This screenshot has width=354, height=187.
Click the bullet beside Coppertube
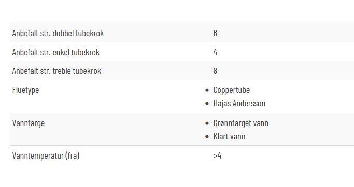[x=207, y=90]
